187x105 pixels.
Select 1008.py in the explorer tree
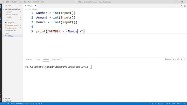(10, 36)
